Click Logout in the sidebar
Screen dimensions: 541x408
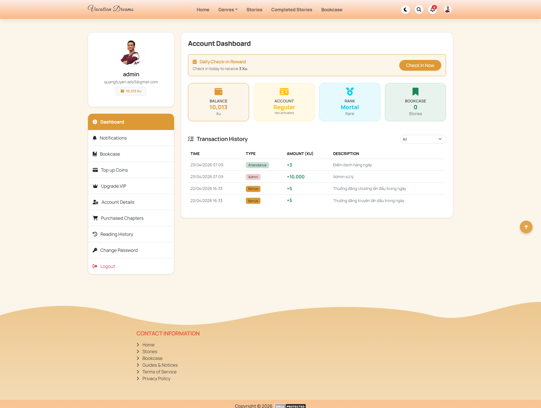click(131, 266)
